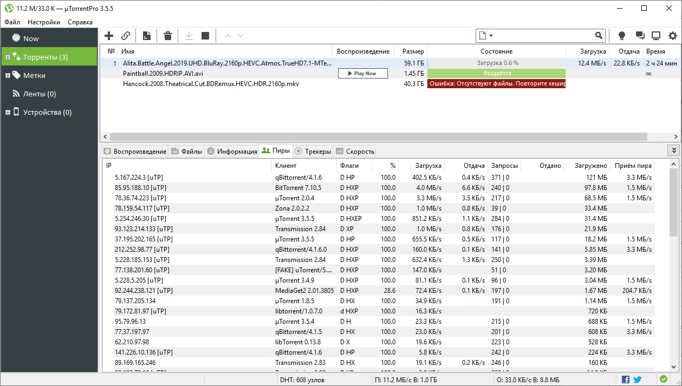This screenshot has height=386, width=682.
Task: Click peers list vertical scrollbar
Action: click(x=673, y=202)
